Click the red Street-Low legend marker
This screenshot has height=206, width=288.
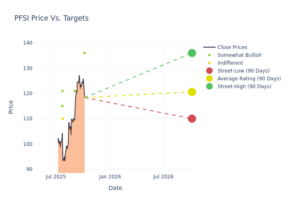tap(209, 71)
